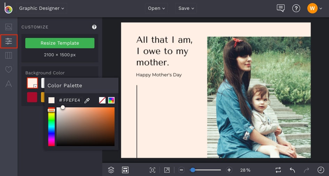Open the feedback chat icon
The height and width of the screenshot is (176, 329).
tap(281, 8)
